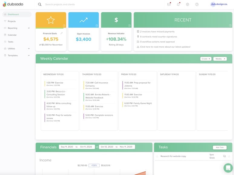The width and height of the screenshot is (234, 175).
Task: Set the Sep 11, 2020 start date
Action: [67, 147]
